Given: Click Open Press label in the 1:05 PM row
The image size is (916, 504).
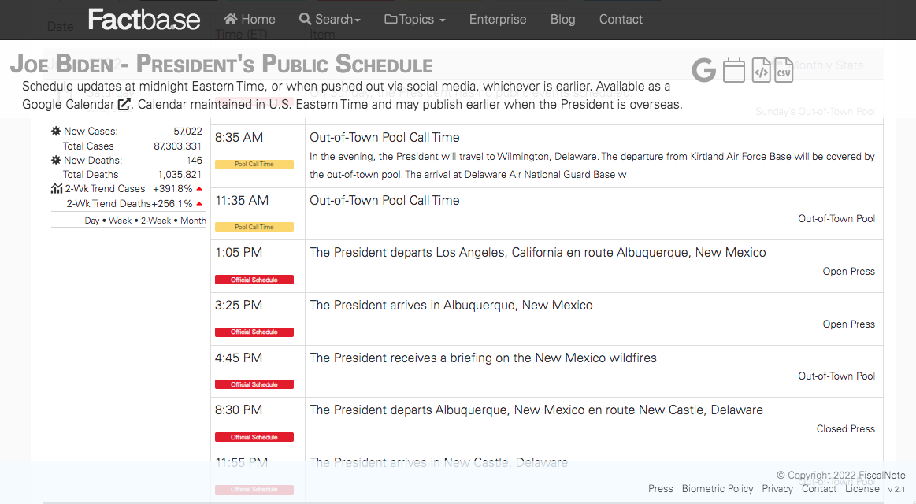Looking at the screenshot, I should tap(849, 272).
